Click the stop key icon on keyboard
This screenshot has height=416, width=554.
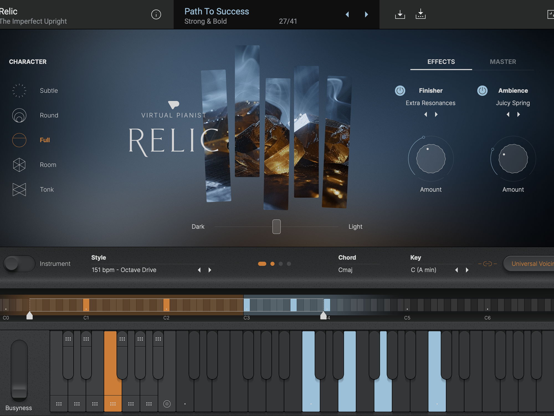[x=167, y=404]
